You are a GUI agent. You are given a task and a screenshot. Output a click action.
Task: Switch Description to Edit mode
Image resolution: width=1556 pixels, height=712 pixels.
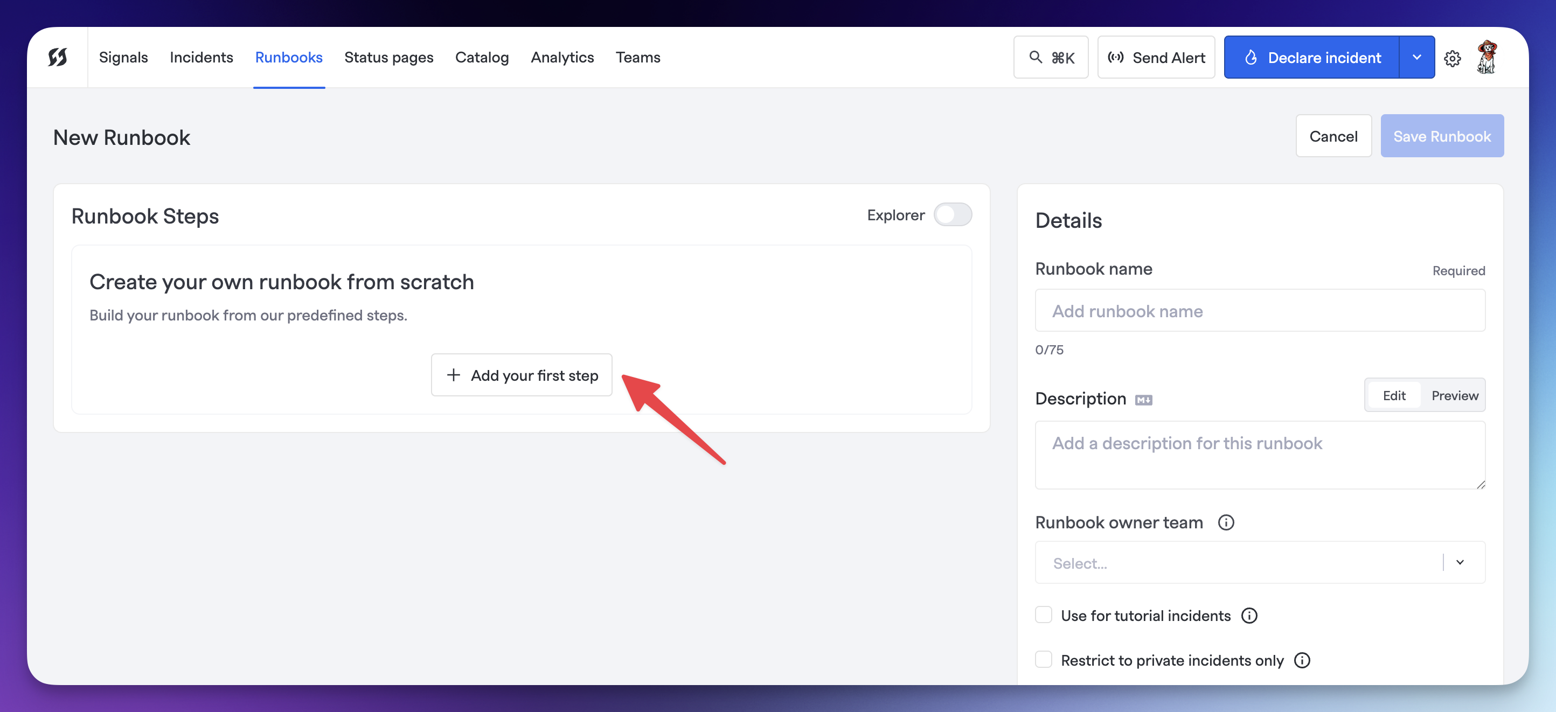pyautogui.click(x=1393, y=395)
